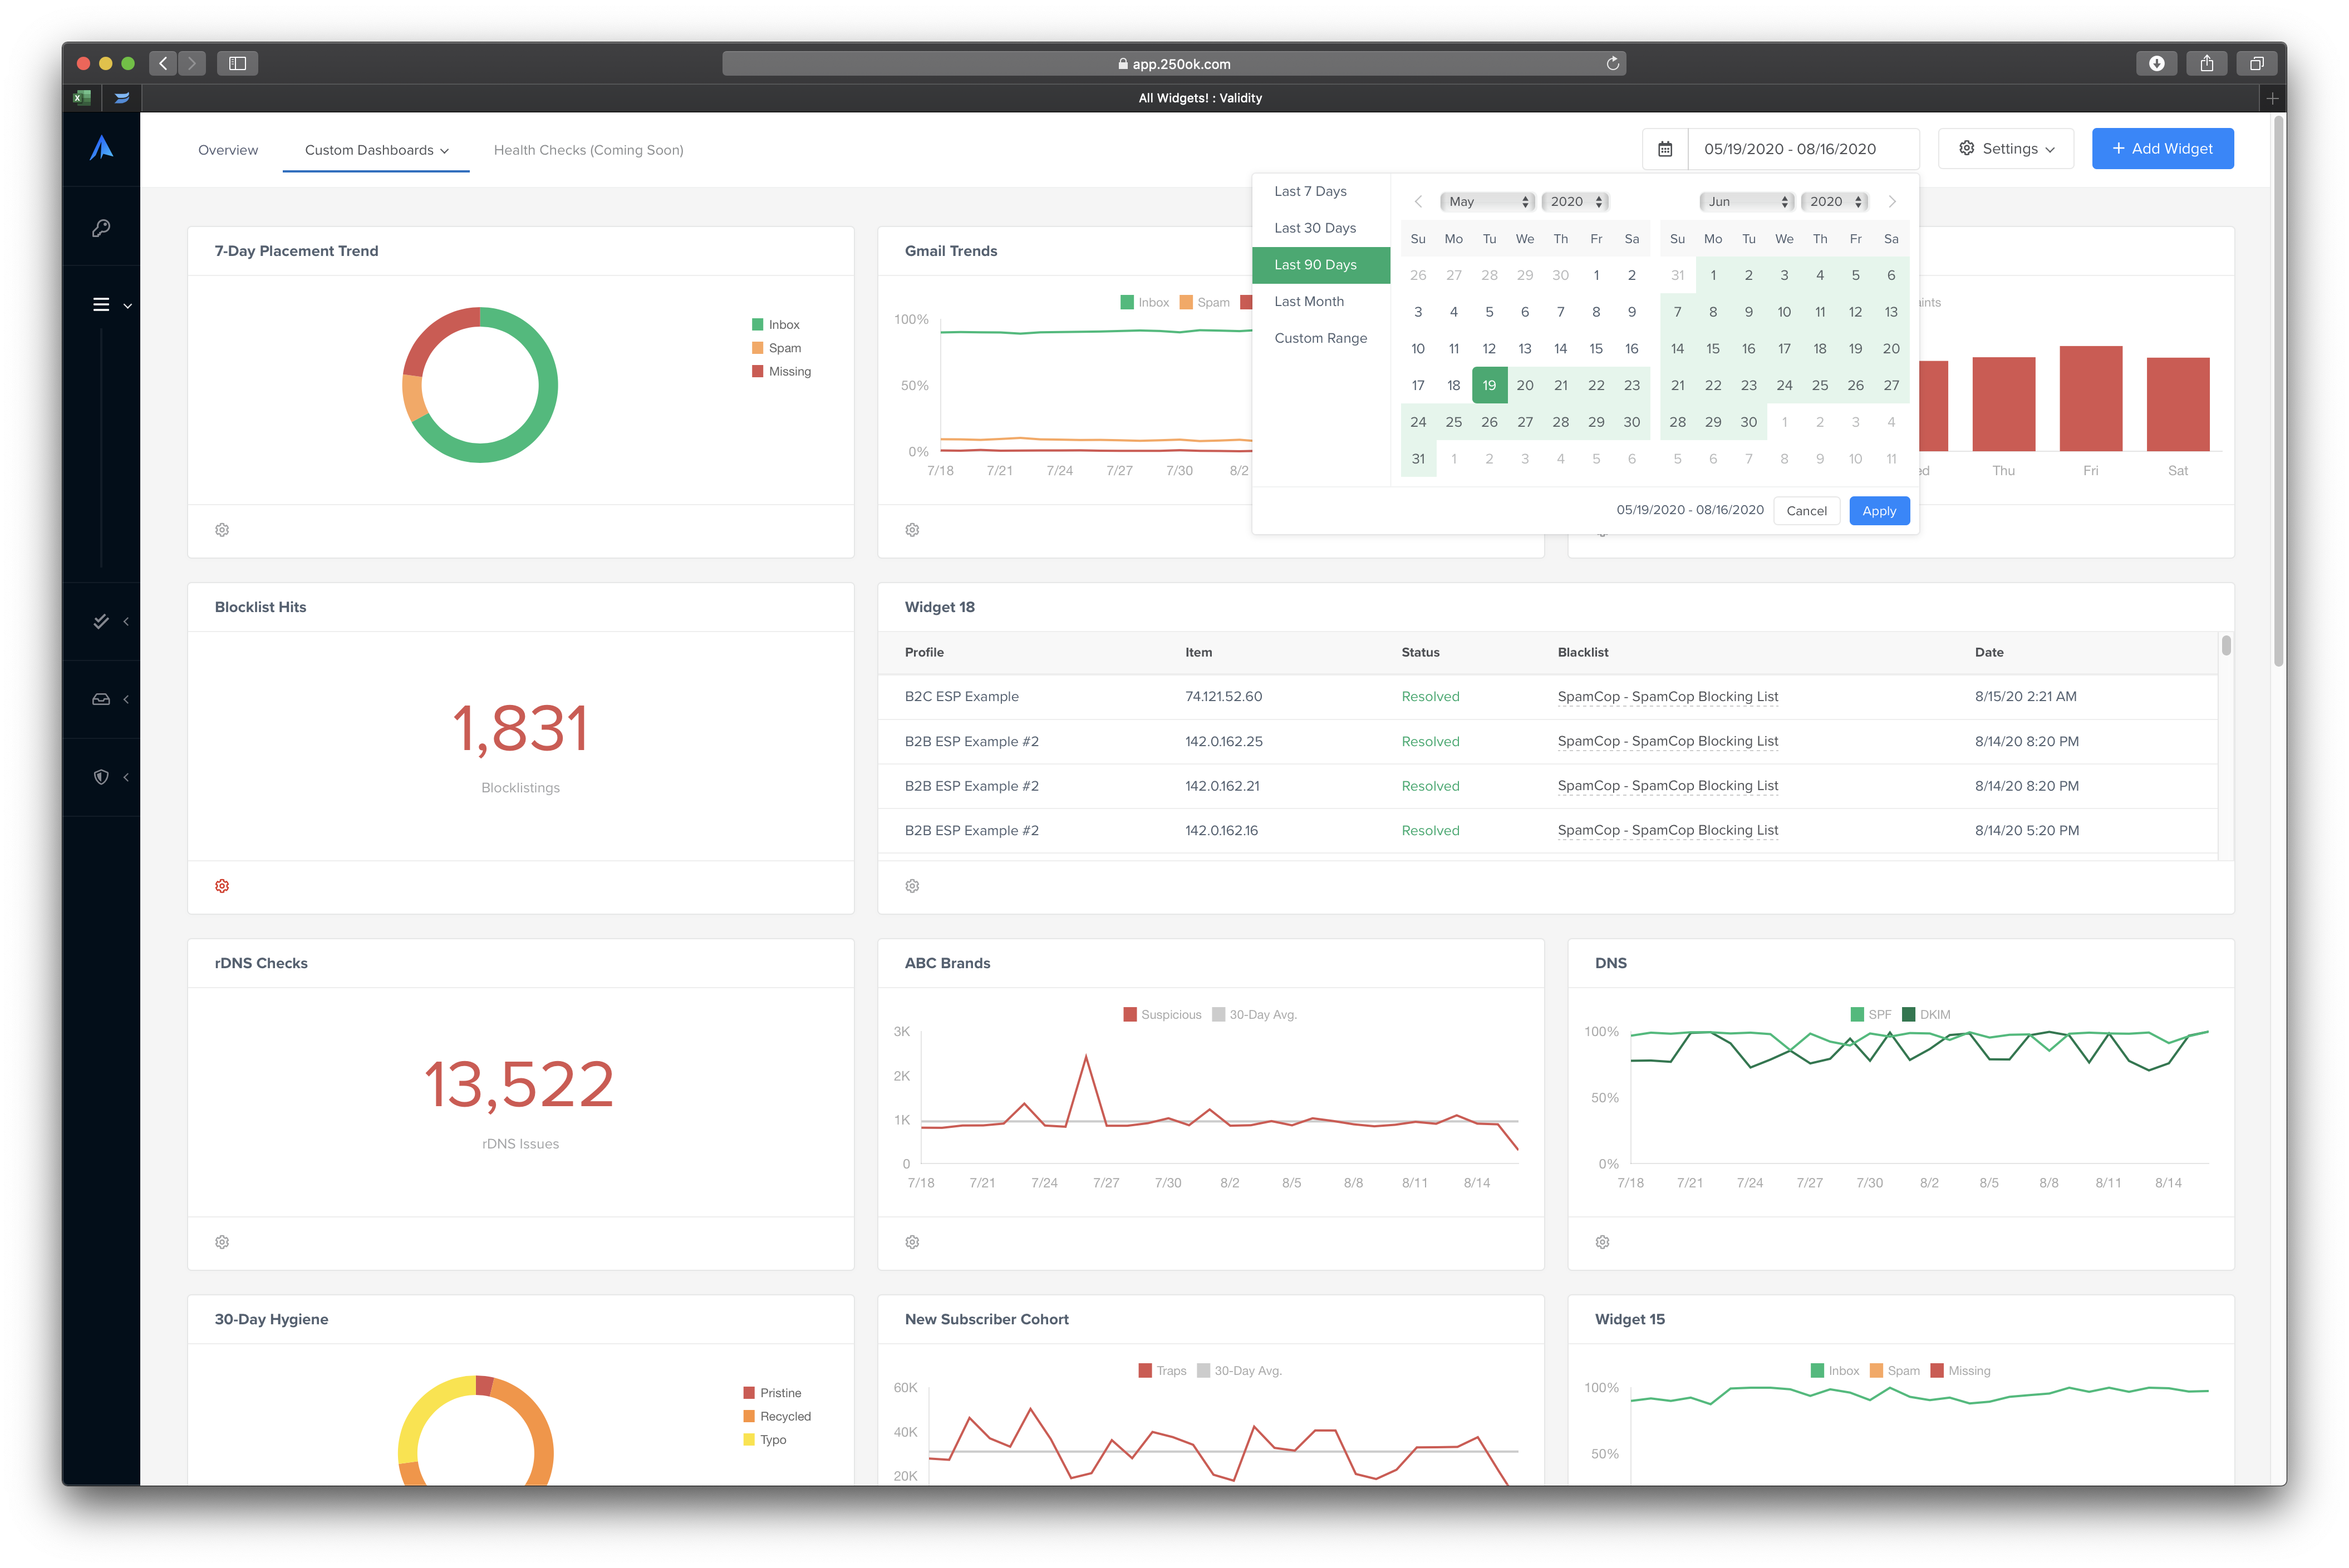Screen dimensions: 2349x1568
Task: Expand the Custom Dashboards dropdown tab
Action: [376, 150]
